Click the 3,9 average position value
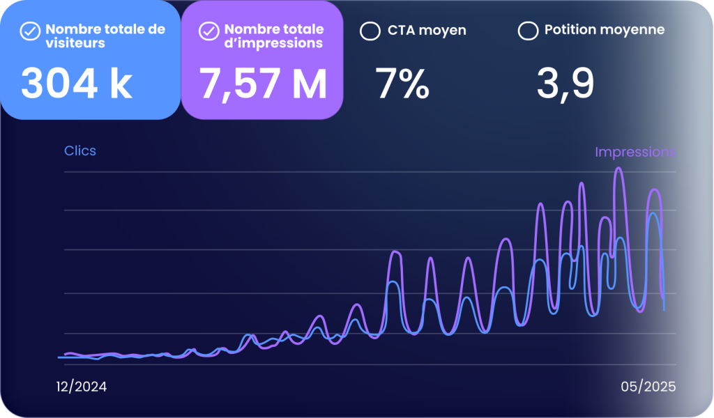Screen dimensions: 714x418 click(565, 84)
